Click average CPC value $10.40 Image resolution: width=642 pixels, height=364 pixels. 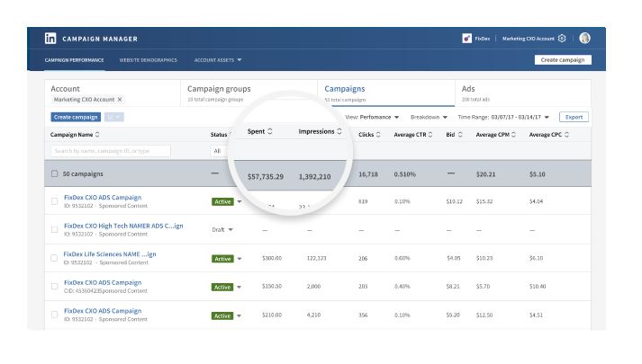point(538,287)
